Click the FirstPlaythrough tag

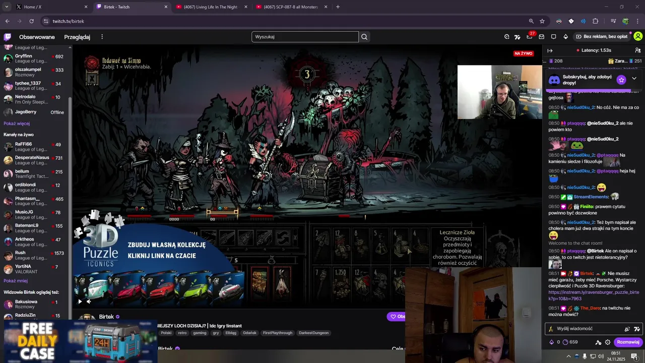pyautogui.click(x=278, y=333)
